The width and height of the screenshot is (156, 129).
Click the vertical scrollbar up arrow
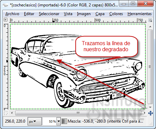point(150,27)
